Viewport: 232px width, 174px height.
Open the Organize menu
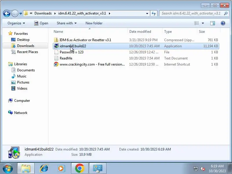(x=16, y=23)
